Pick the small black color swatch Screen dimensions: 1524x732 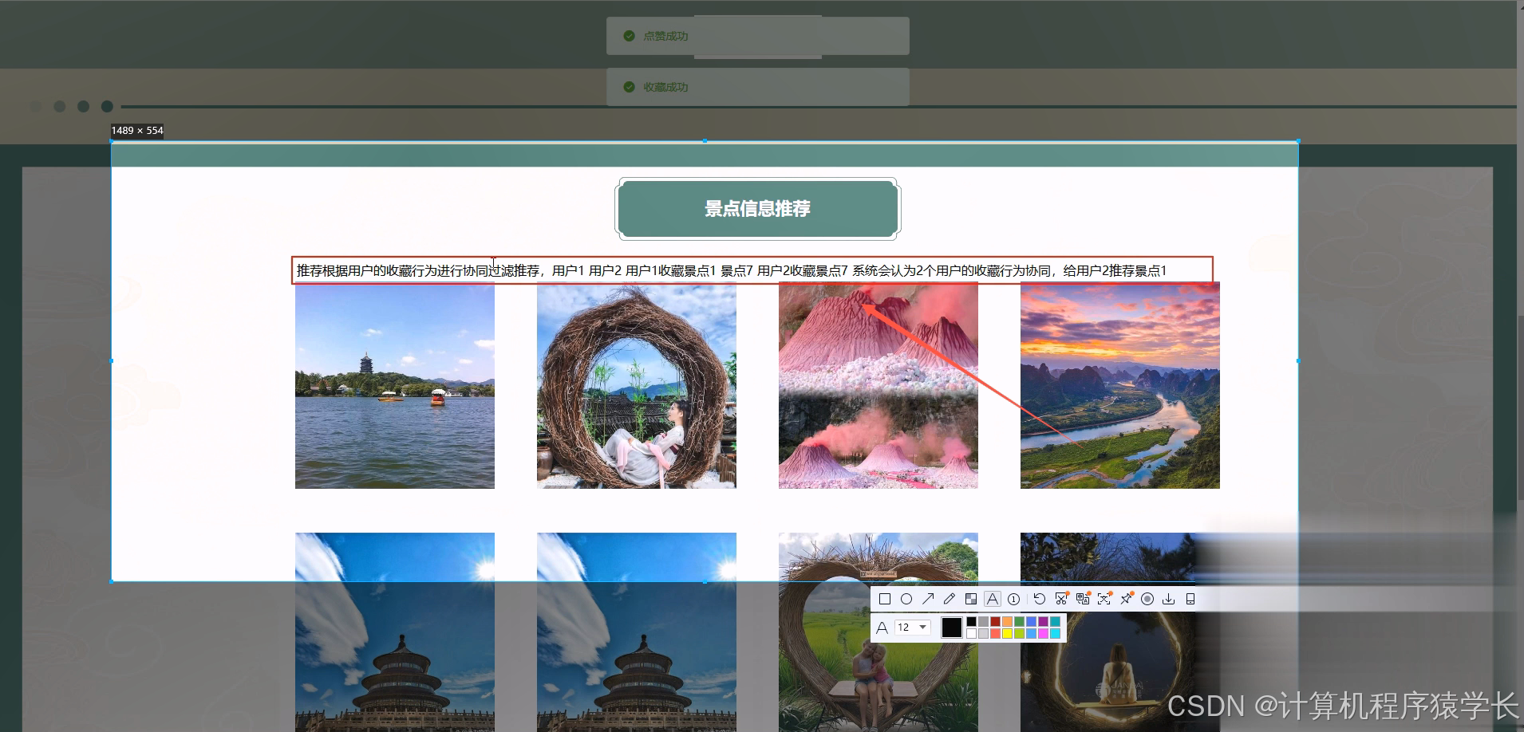[971, 621]
